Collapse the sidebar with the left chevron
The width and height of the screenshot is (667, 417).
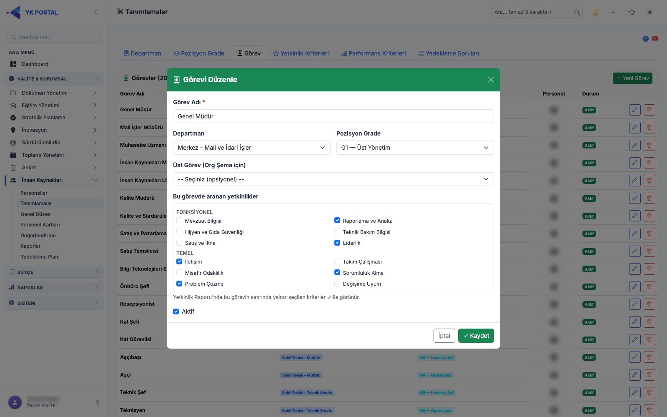(x=95, y=13)
